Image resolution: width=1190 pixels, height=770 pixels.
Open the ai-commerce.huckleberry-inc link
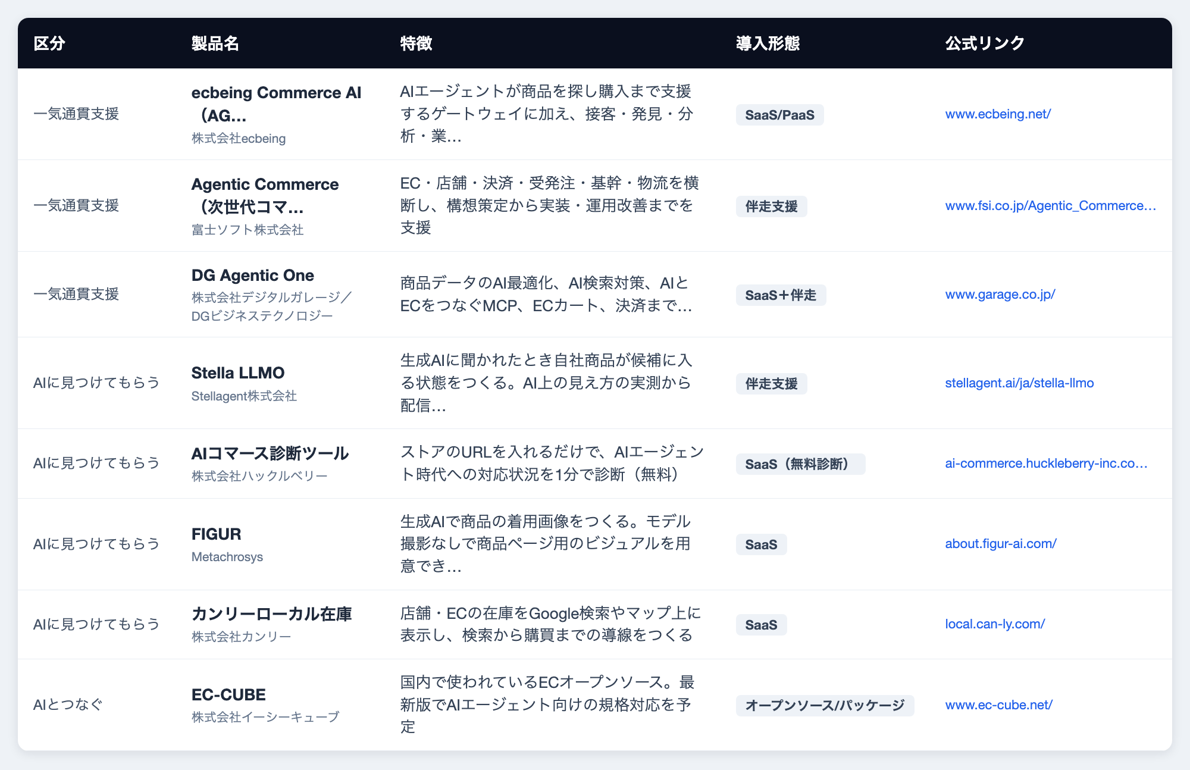(x=1046, y=464)
